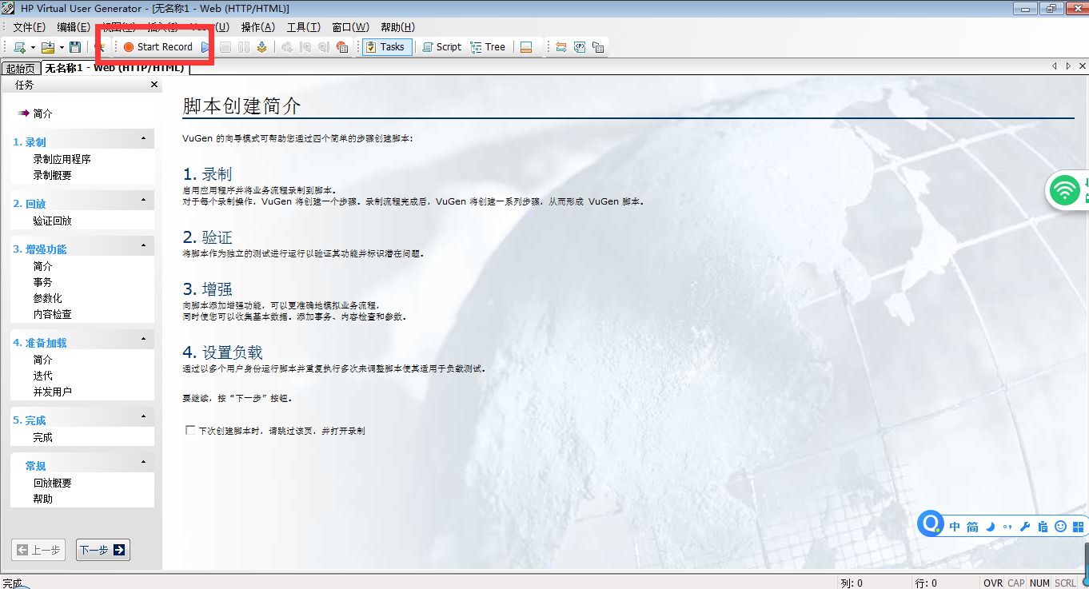Open the 完成 task under section 5
The width and height of the screenshot is (1089, 589).
click(43, 437)
